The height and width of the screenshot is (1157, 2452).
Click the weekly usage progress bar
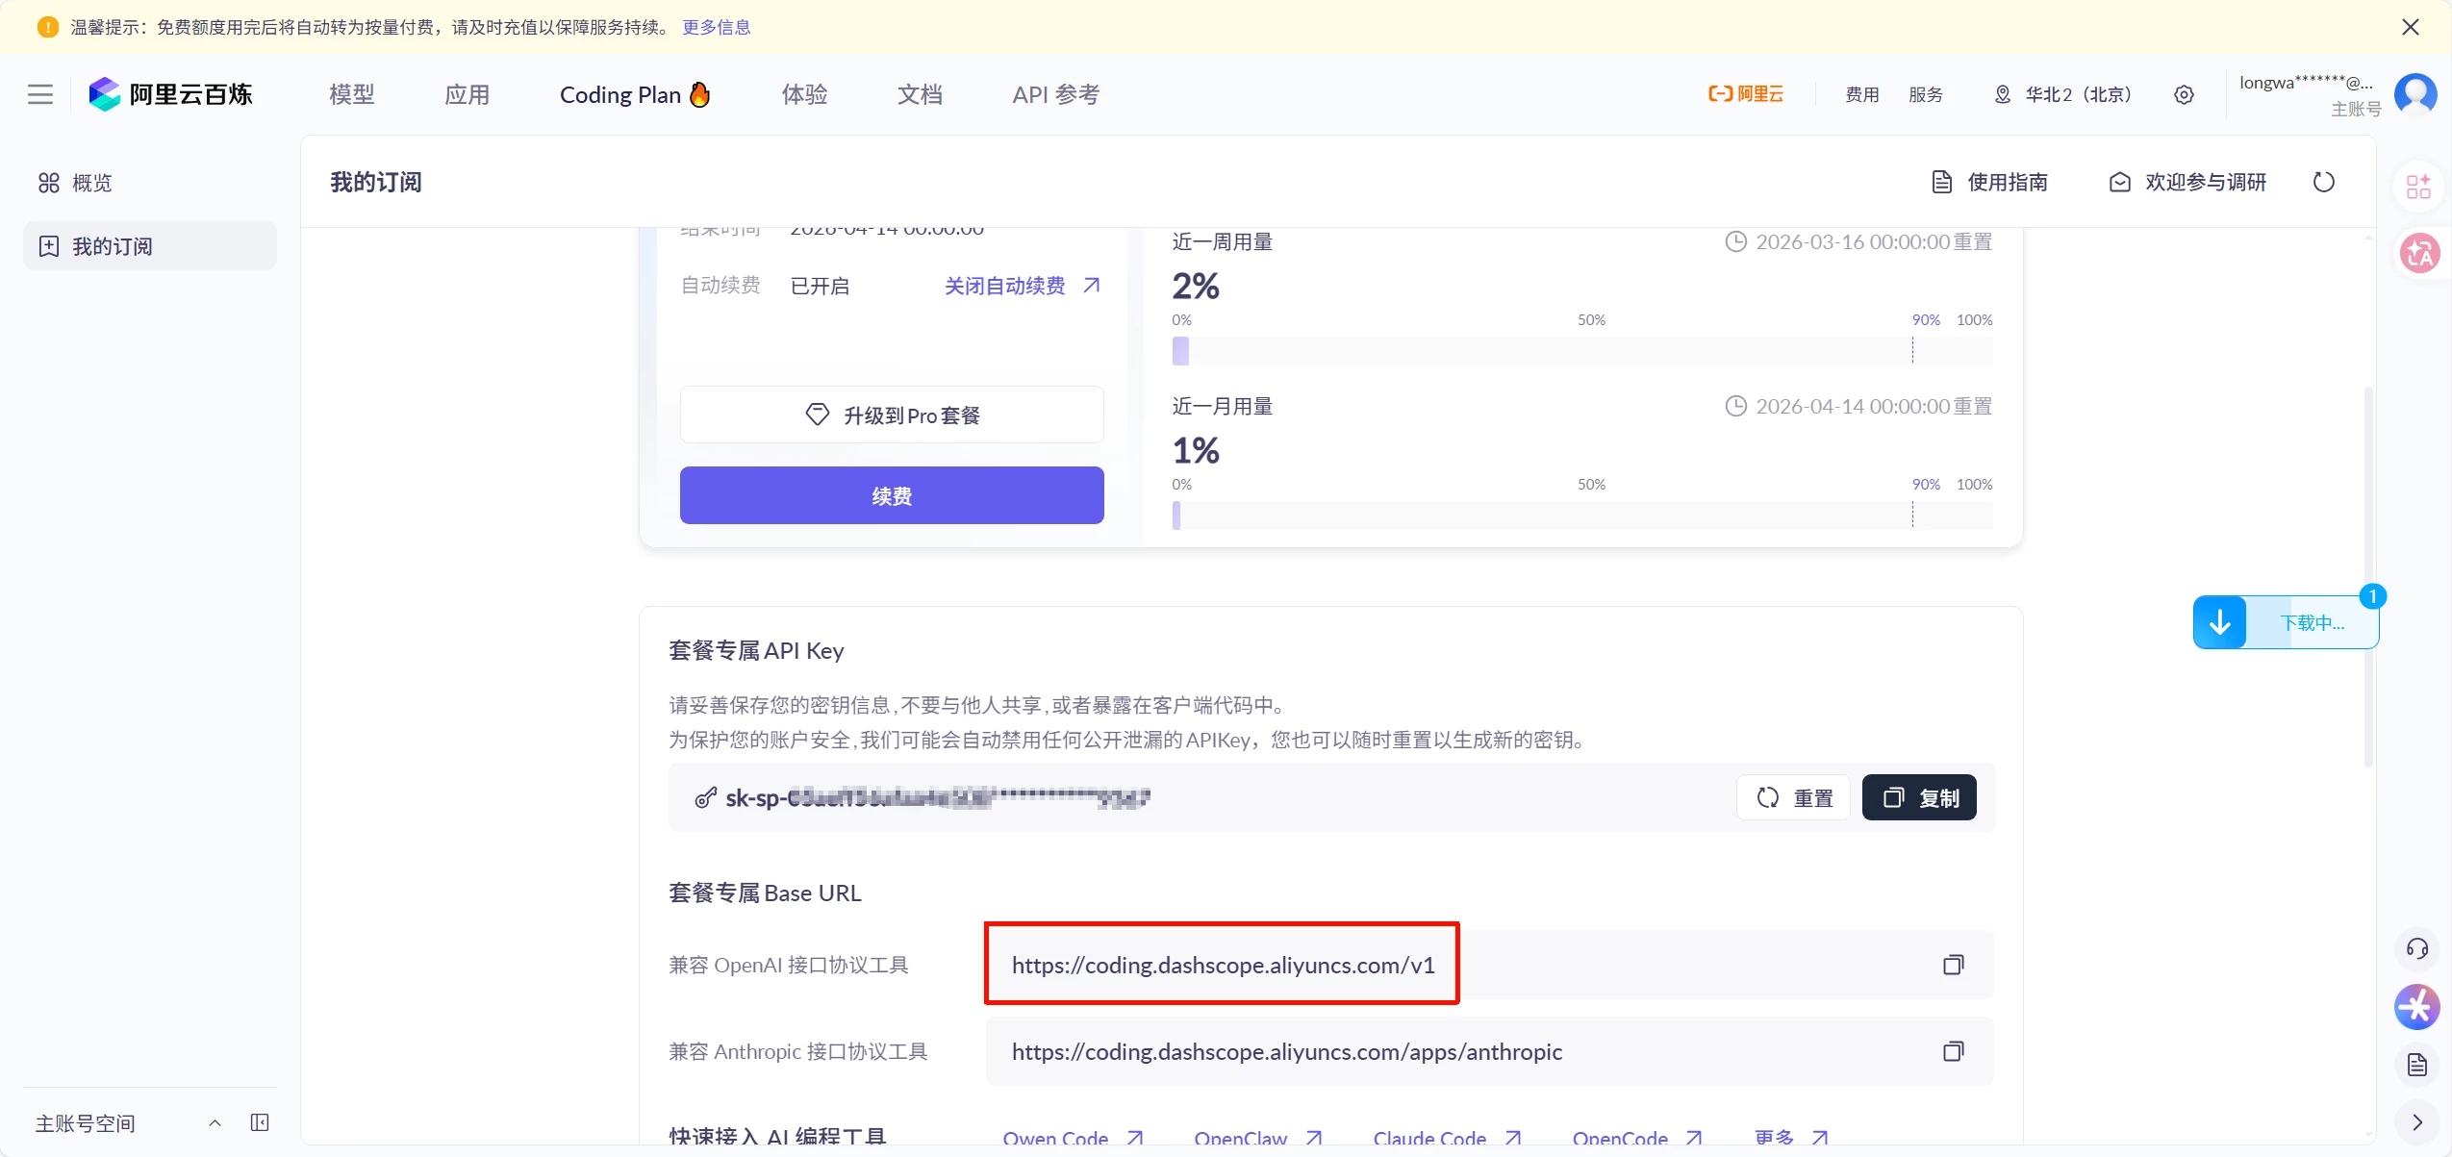coord(1581,351)
